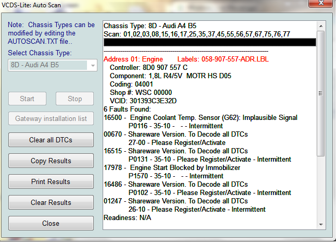The height and width of the screenshot is (243, 336).
Task: Click the '6 Faults Found:' line
Action: [127, 110]
